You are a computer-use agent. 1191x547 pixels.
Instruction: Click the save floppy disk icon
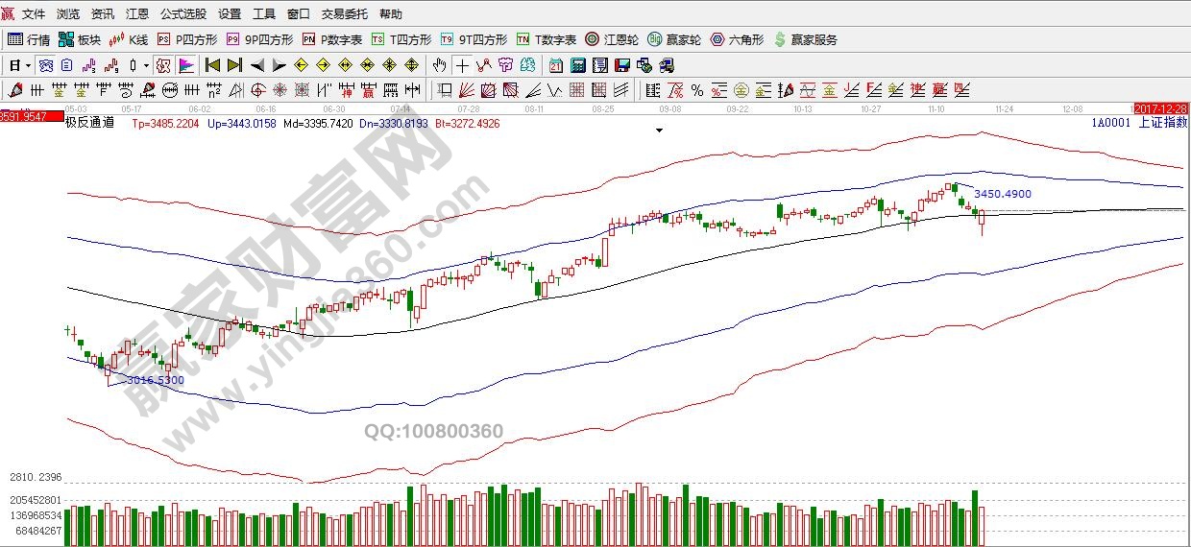[x=621, y=65]
